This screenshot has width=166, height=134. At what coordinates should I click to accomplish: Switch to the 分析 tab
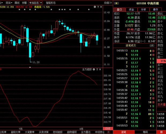pos(143,10)
